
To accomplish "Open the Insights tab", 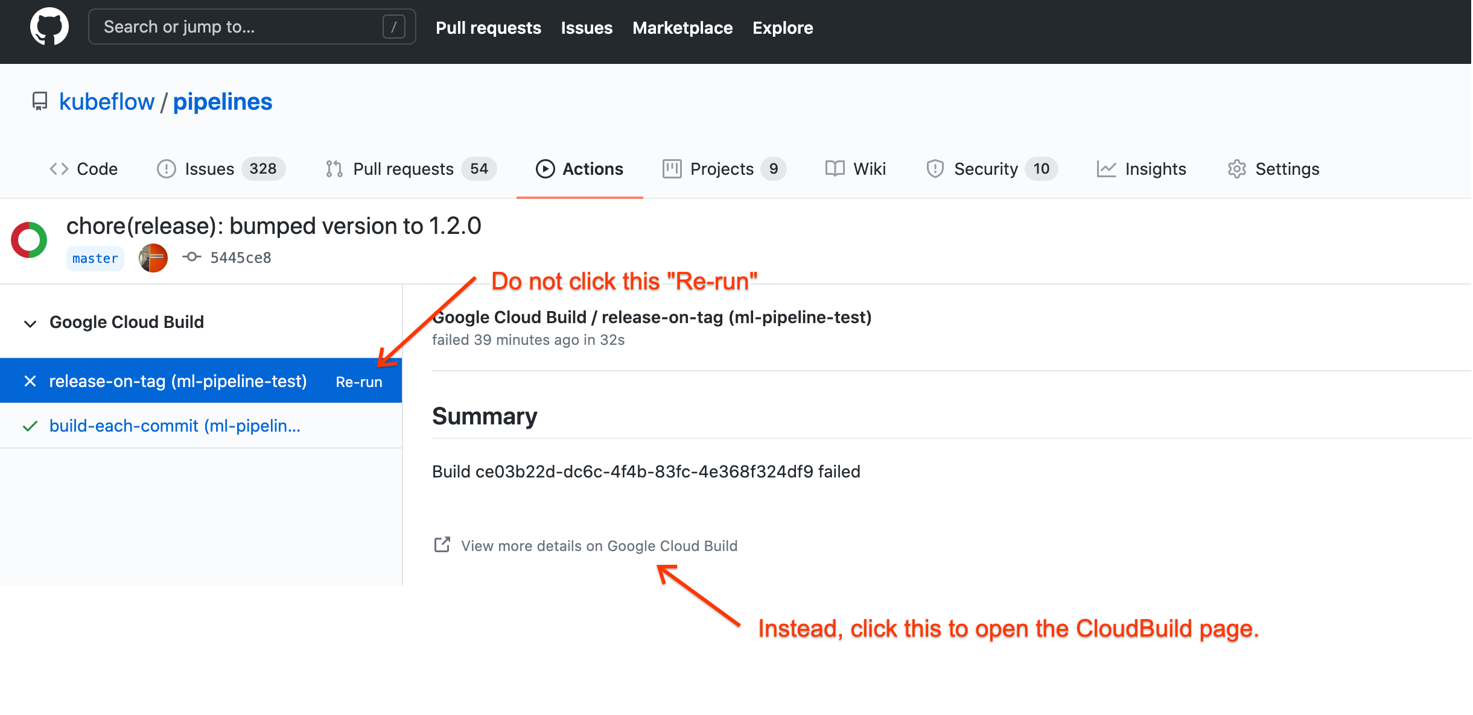I will pyautogui.click(x=1142, y=169).
